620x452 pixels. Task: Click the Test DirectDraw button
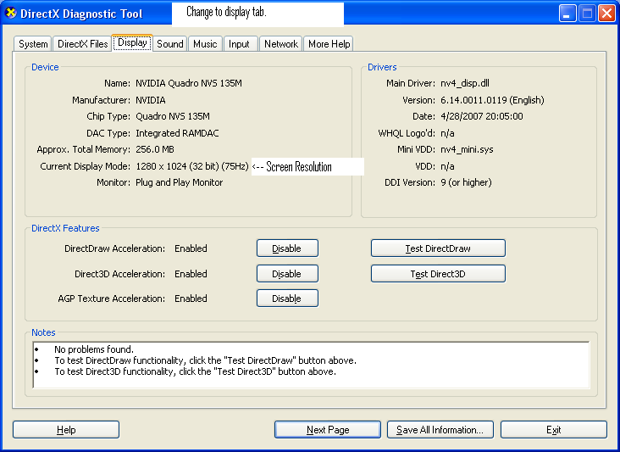tap(438, 248)
